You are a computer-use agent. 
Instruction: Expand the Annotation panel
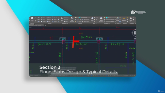click(65, 24)
